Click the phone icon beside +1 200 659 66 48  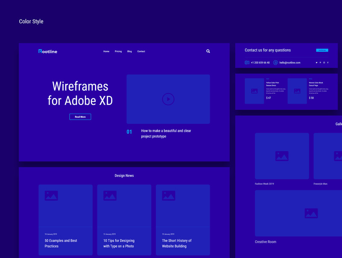(x=247, y=62)
